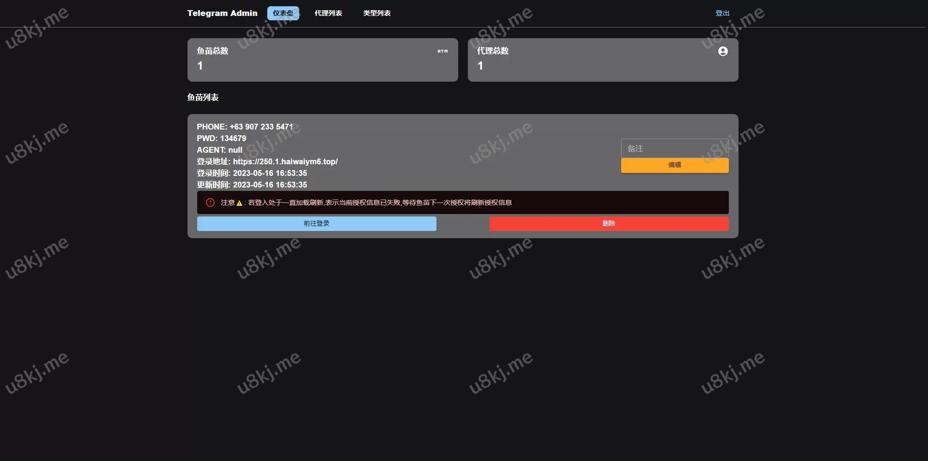Click the Telegram Admin title
The width and height of the screenshot is (928, 461).
point(222,14)
